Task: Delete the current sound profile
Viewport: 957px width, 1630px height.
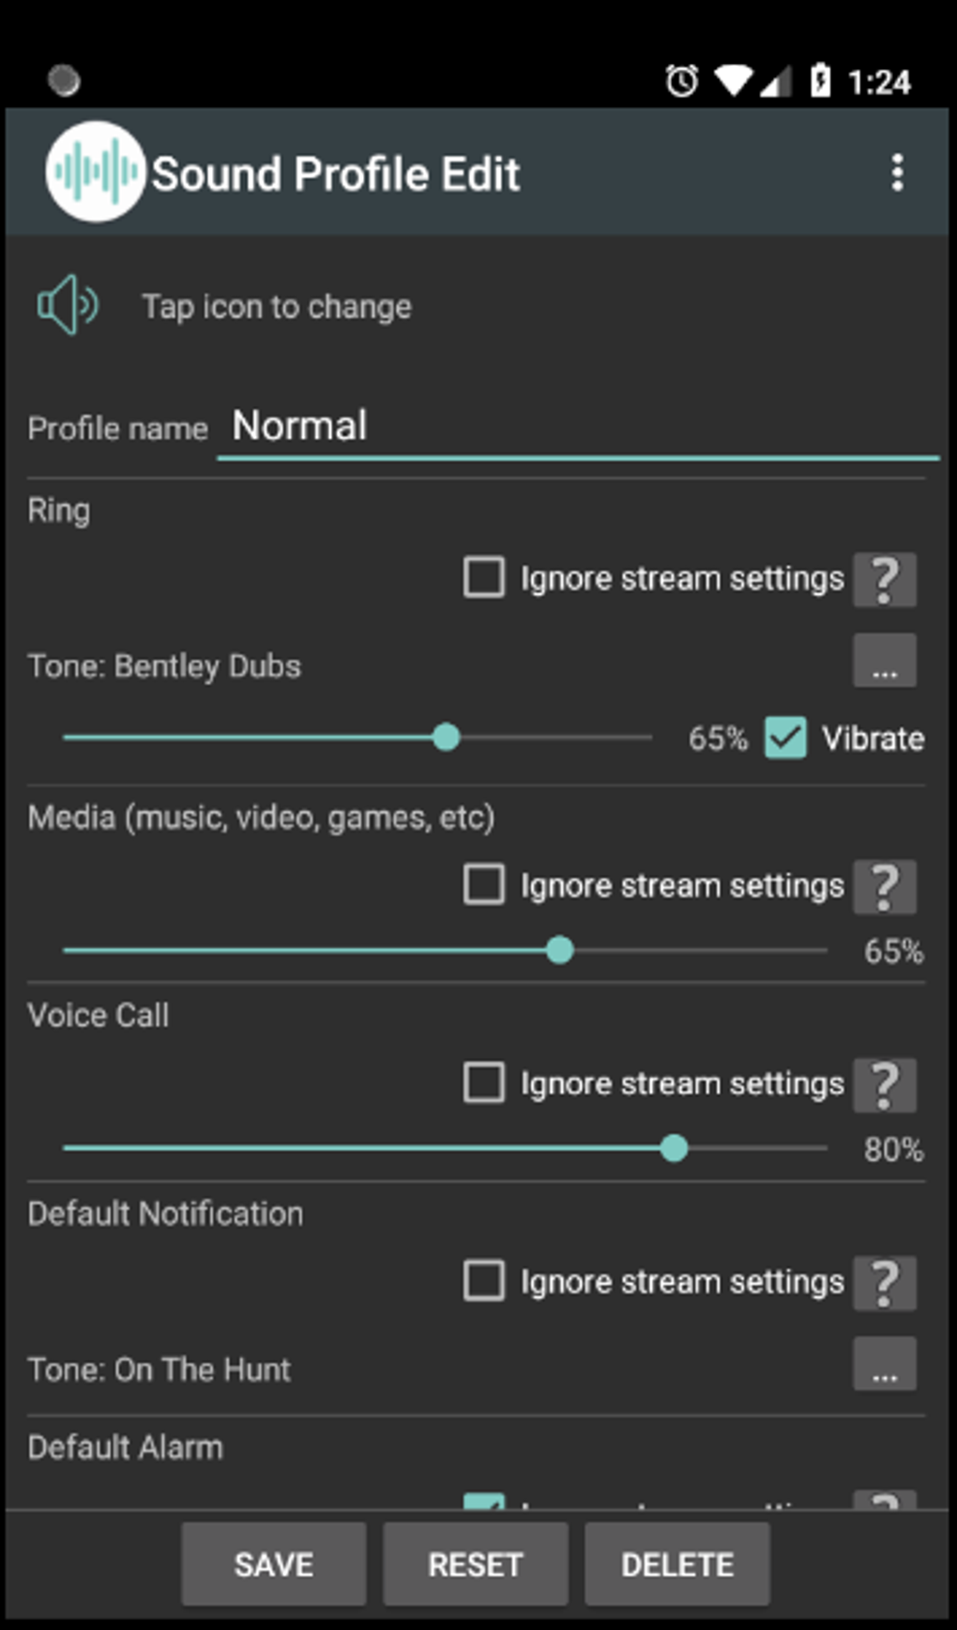Action: point(677,1563)
